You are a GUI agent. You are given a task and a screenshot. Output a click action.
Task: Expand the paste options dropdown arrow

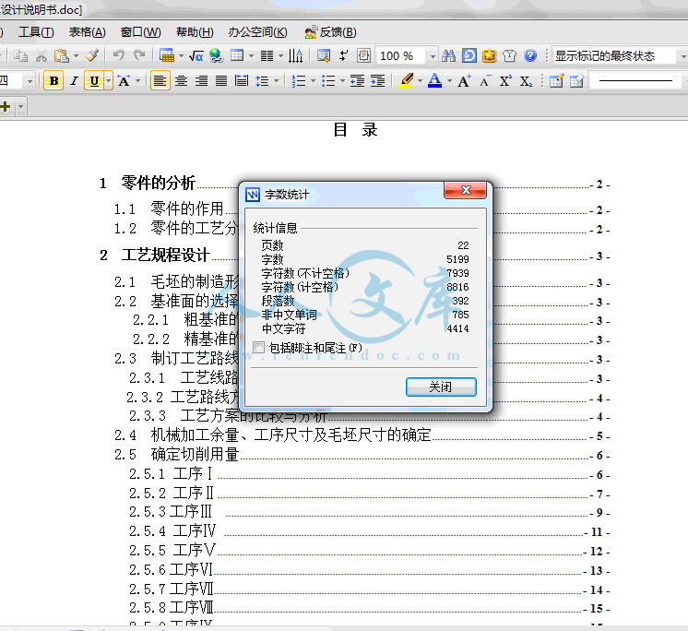coord(76,55)
